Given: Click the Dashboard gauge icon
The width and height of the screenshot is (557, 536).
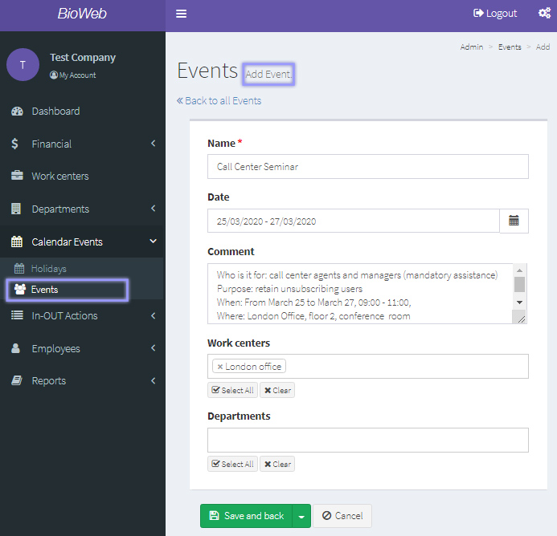Looking at the screenshot, I should coord(16,112).
